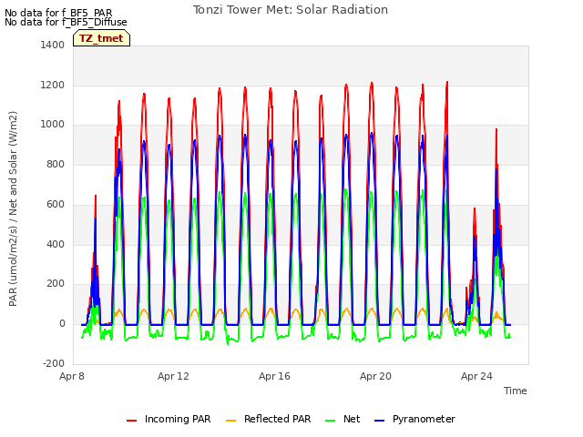
Task: Click the -200 y-axis tick label
Action: (54, 363)
